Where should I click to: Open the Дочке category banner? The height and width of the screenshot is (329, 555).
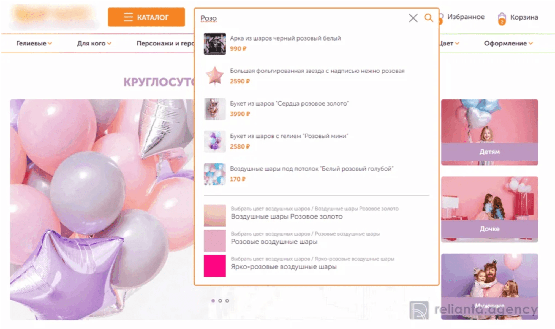pos(489,209)
